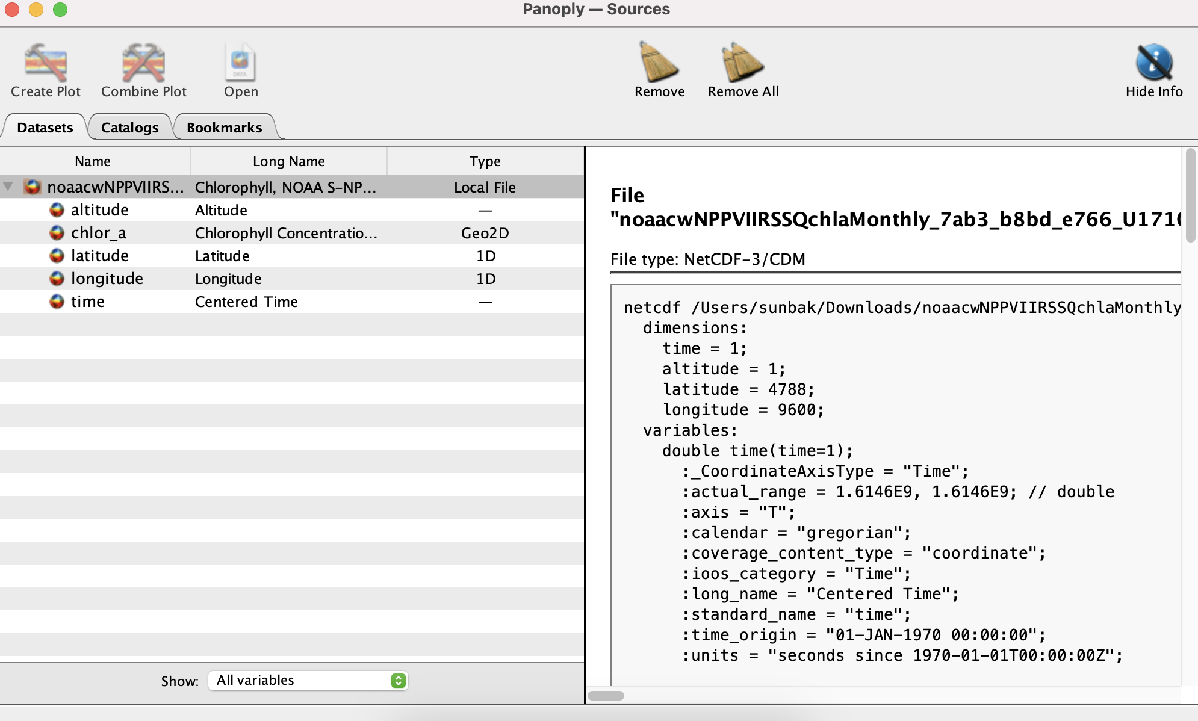Select the chlor_a variable globe icon
The image size is (1198, 721).
click(x=57, y=233)
